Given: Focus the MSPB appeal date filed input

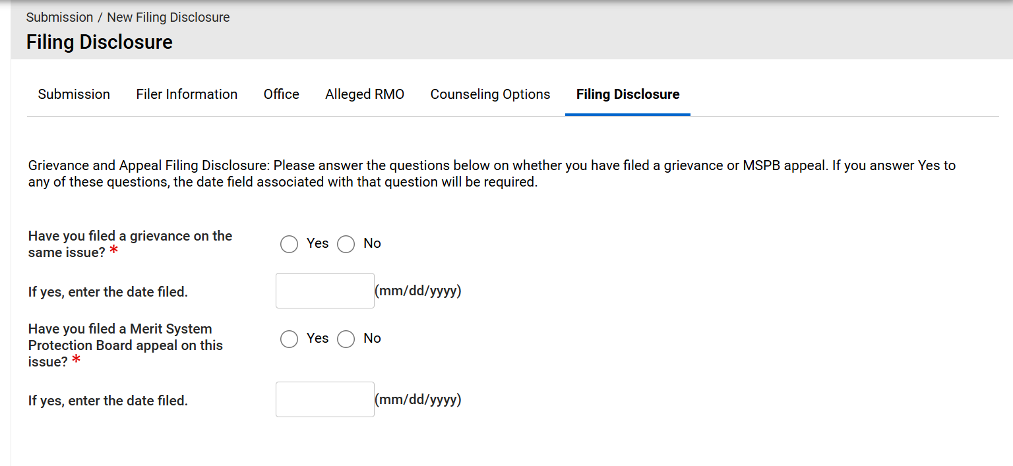Looking at the screenshot, I should (324, 399).
